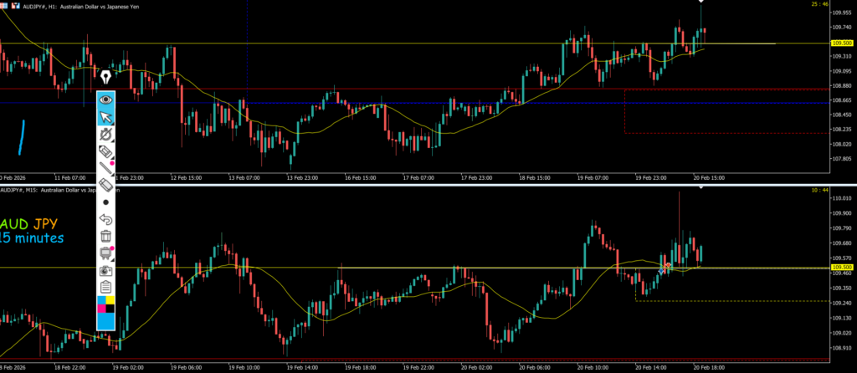The image size is (857, 373).
Task: Click the white marker atop the H1 chart
Action: coord(701,3)
